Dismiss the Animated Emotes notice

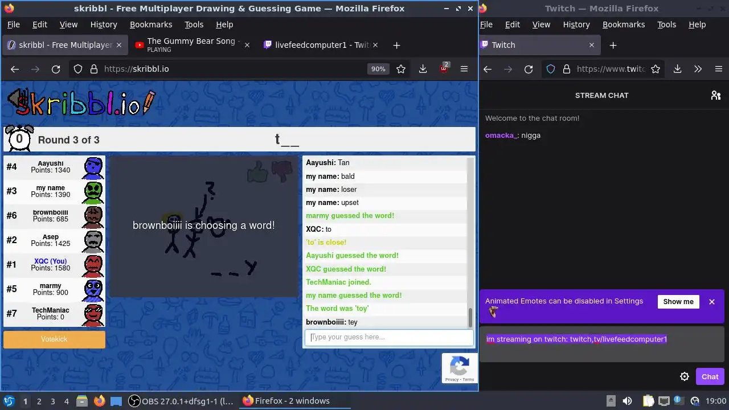point(712,302)
